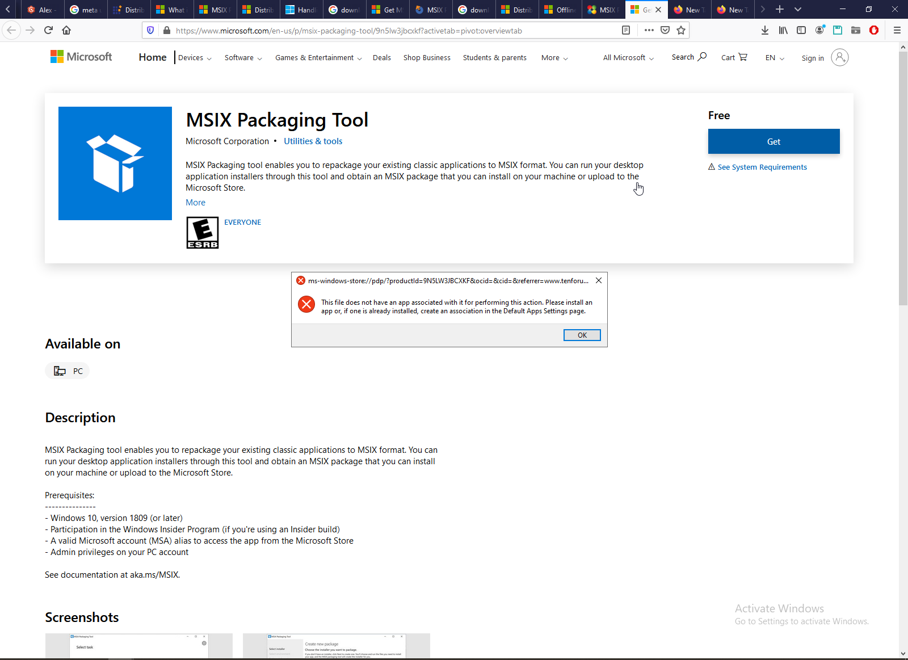Viewport: 908px width, 660px height.
Task: Show the sidebars panel
Action: [x=801, y=30]
